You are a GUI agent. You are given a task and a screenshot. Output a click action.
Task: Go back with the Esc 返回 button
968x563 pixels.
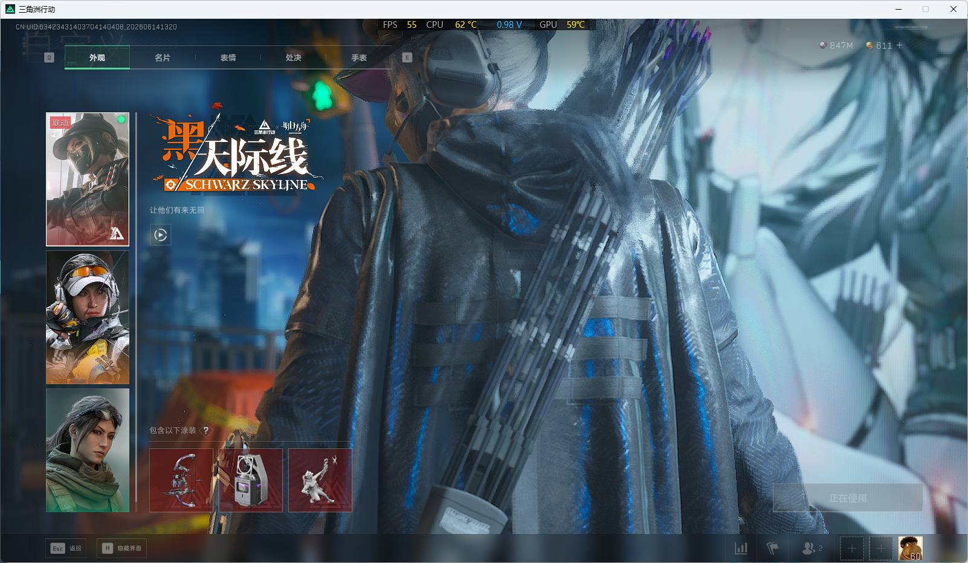click(x=66, y=549)
